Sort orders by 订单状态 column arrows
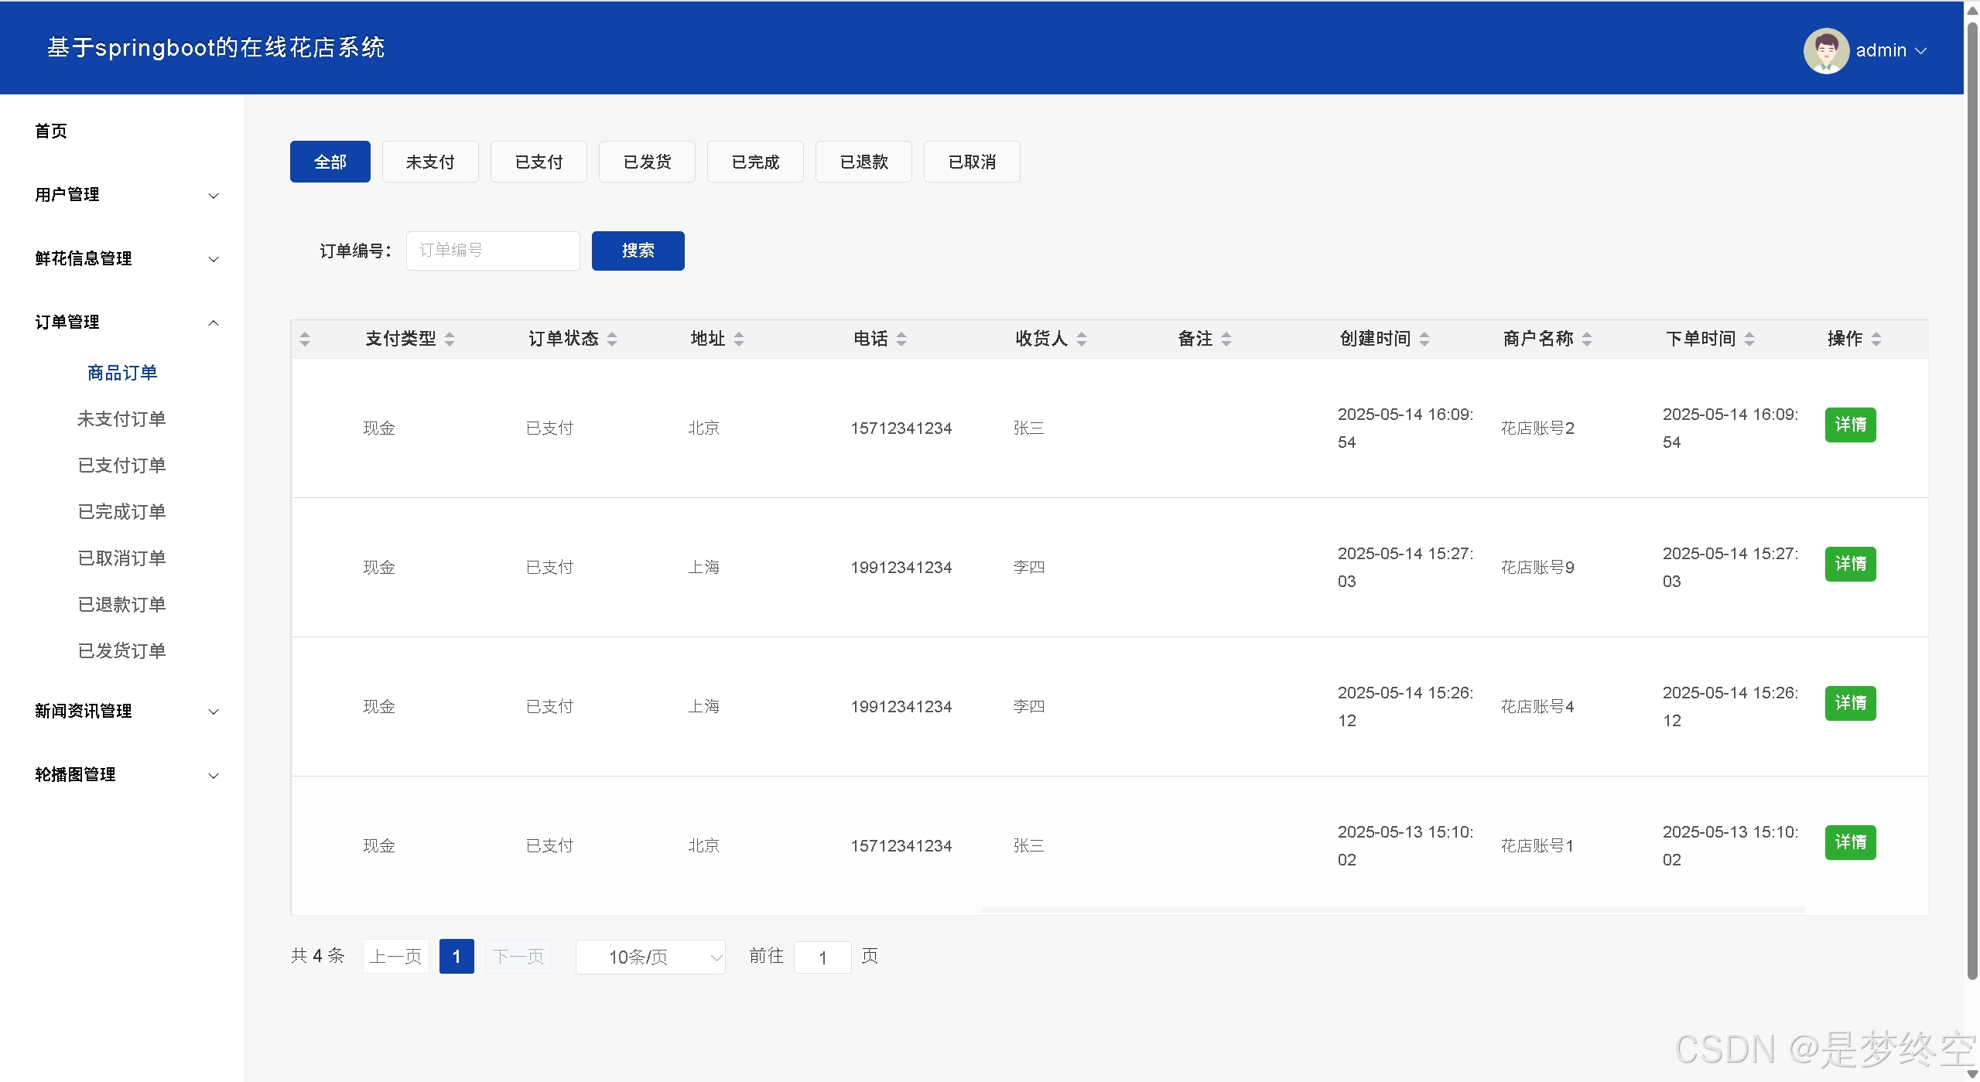The width and height of the screenshot is (1980, 1082). coord(611,338)
